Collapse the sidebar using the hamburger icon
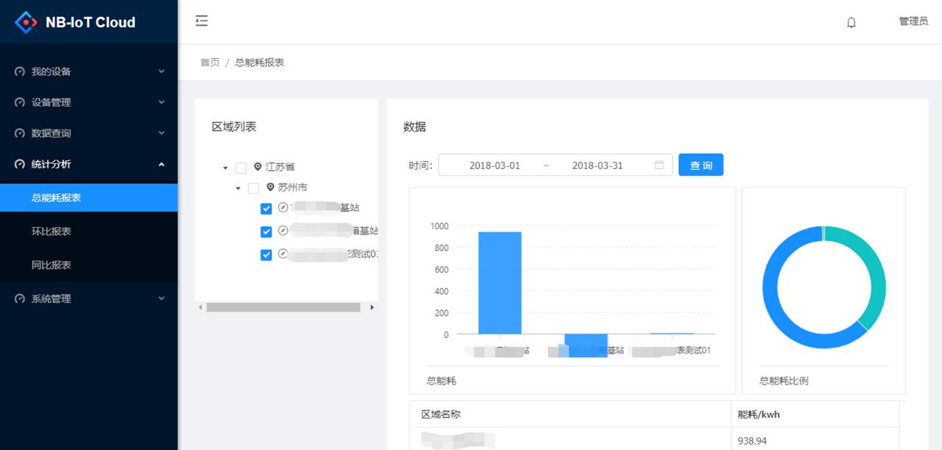 click(201, 21)
